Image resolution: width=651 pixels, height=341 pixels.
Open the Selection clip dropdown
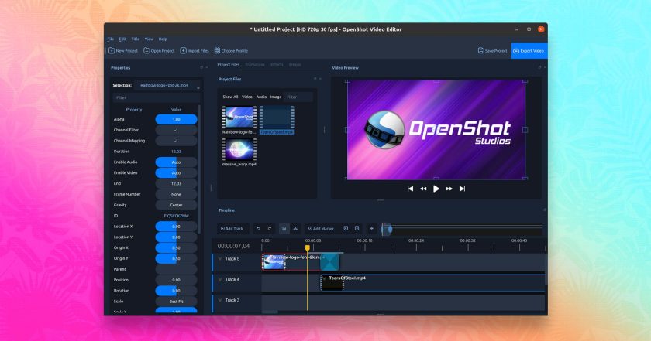point(167,85)
